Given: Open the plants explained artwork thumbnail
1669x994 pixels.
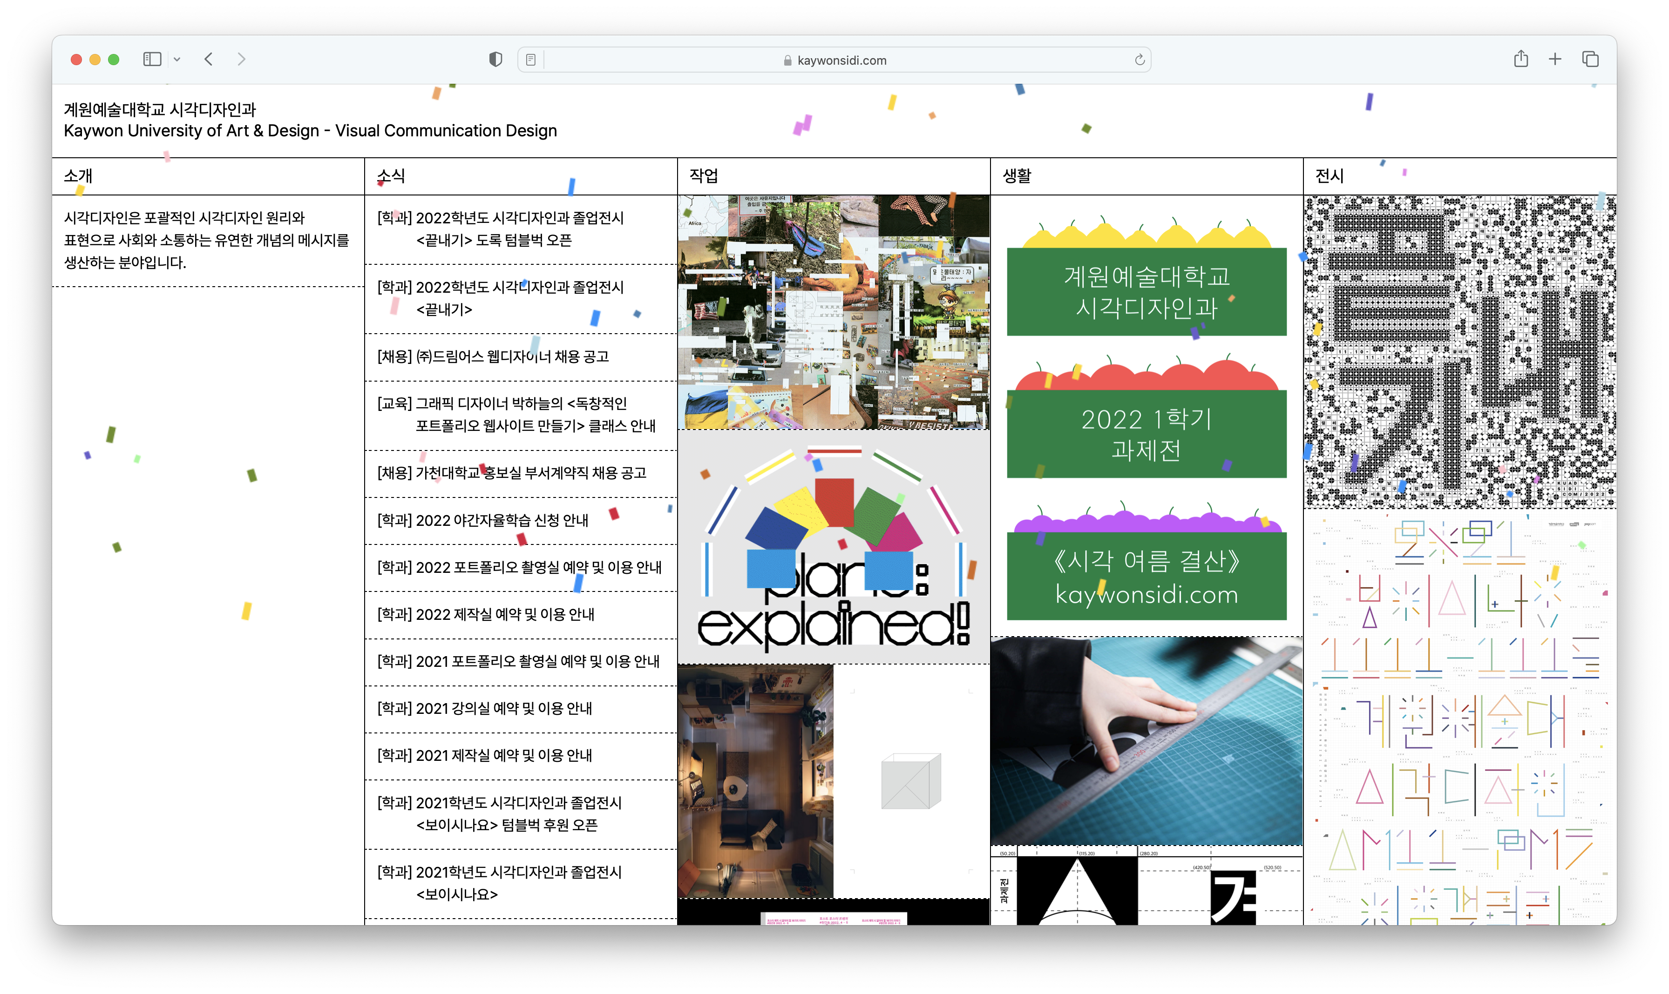Looking at the screenshot, I should point(833,547).
